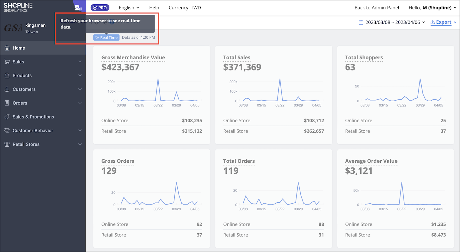The width and height of the screenshot is (460, 252).
Task: Click the SHOPLINE Shoplytics logo
Action: click(x=18, y=8)
